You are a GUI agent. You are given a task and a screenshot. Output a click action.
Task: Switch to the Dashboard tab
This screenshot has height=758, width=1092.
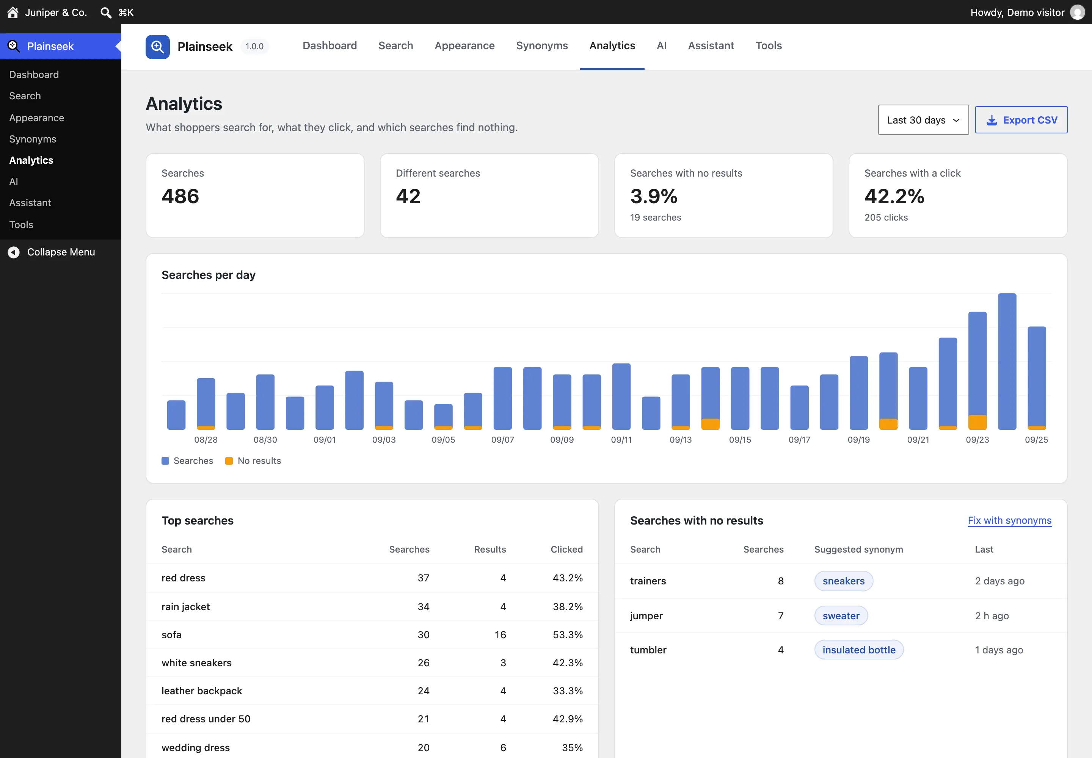tap(330, 45)
